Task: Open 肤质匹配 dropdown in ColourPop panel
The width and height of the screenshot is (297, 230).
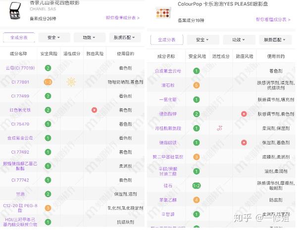Action: (x=275, y=40)
